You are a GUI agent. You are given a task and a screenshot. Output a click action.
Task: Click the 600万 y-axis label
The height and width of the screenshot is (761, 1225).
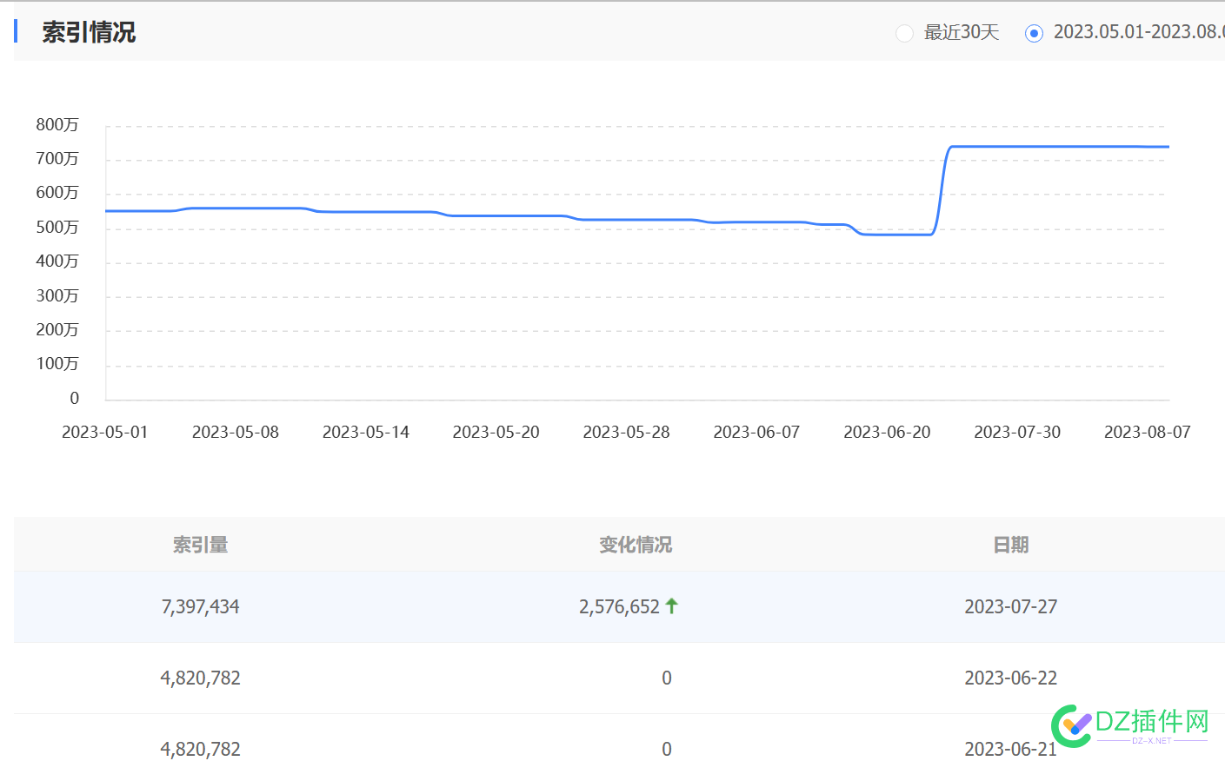point(57,192)
